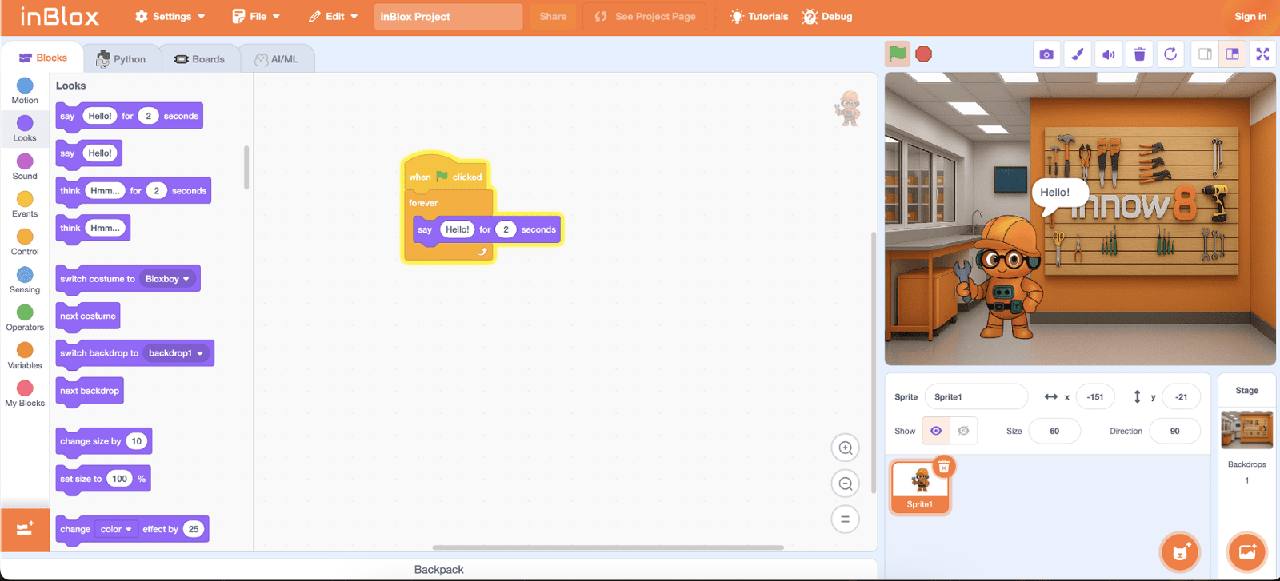Switch to the Python tab

click(122, 59)
